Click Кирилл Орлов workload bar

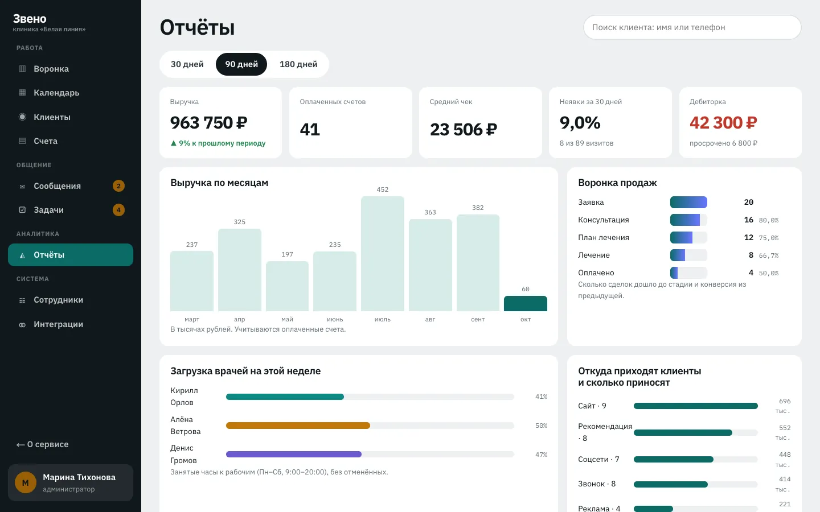pyautogui.click(x=285, y=397)
